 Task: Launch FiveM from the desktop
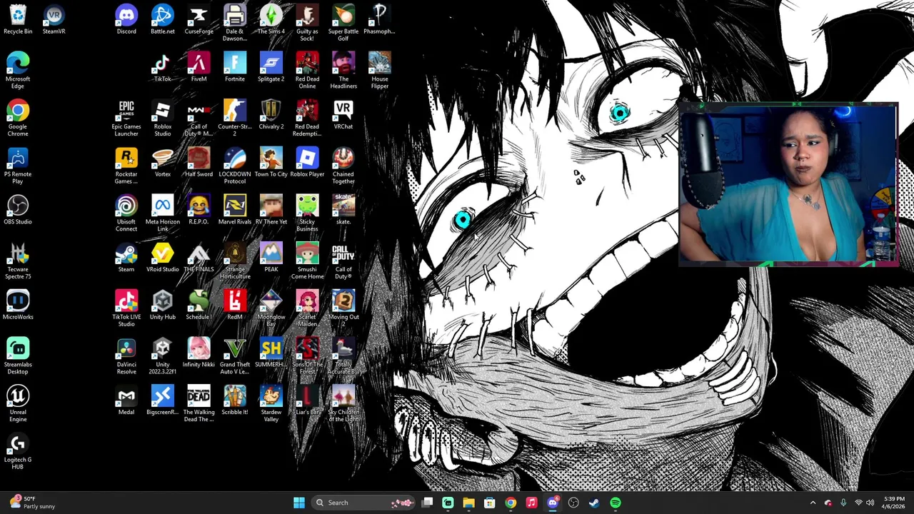pos(199,67)
